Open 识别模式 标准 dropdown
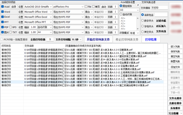The image size is (183, 115). (x=134, y=33)
